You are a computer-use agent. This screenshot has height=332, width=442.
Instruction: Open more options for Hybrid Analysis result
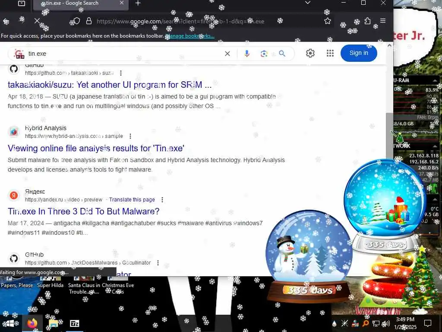point(130,136)
